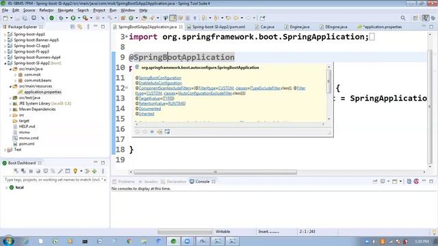This screenshot has width=438, height=246.
Task: Click the Debug bug toolbar icon
Action: click(x=61, y=18)
